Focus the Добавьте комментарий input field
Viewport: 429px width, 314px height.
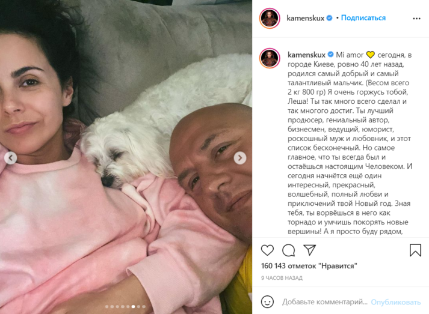click(325, 302)
